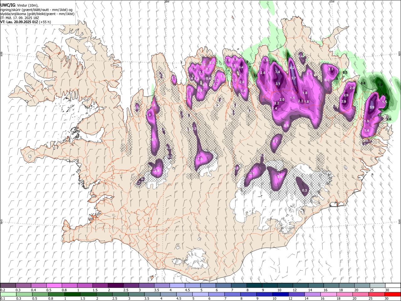Click the 'VT: Lau. 20.09.2025 01Z (+55 h)' line
Screen dimensions: 401x301
26,22
